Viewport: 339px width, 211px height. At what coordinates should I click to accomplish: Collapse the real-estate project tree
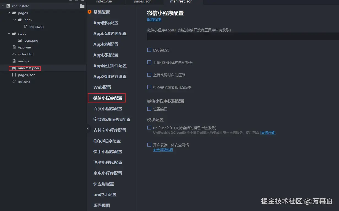(x=3, y=6)
